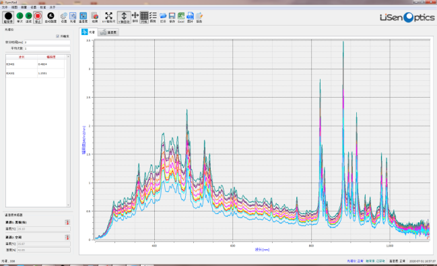Open the first item in the menu bar
The height and width of the screenshot is (266, 437).
[x=5, y=7]
